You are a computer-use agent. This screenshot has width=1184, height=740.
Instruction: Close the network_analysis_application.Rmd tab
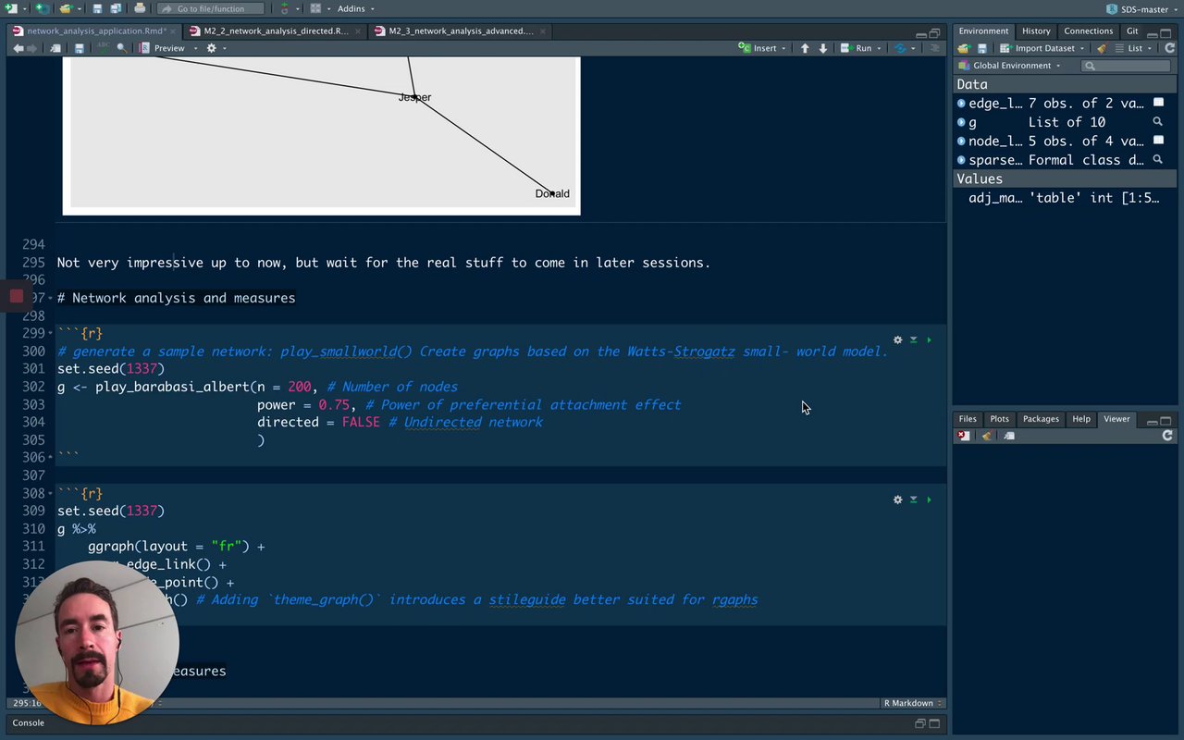tap(175, 31)
